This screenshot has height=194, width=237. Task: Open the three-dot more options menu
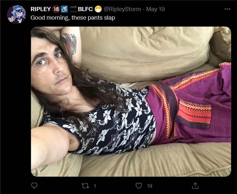coord(227,9)
